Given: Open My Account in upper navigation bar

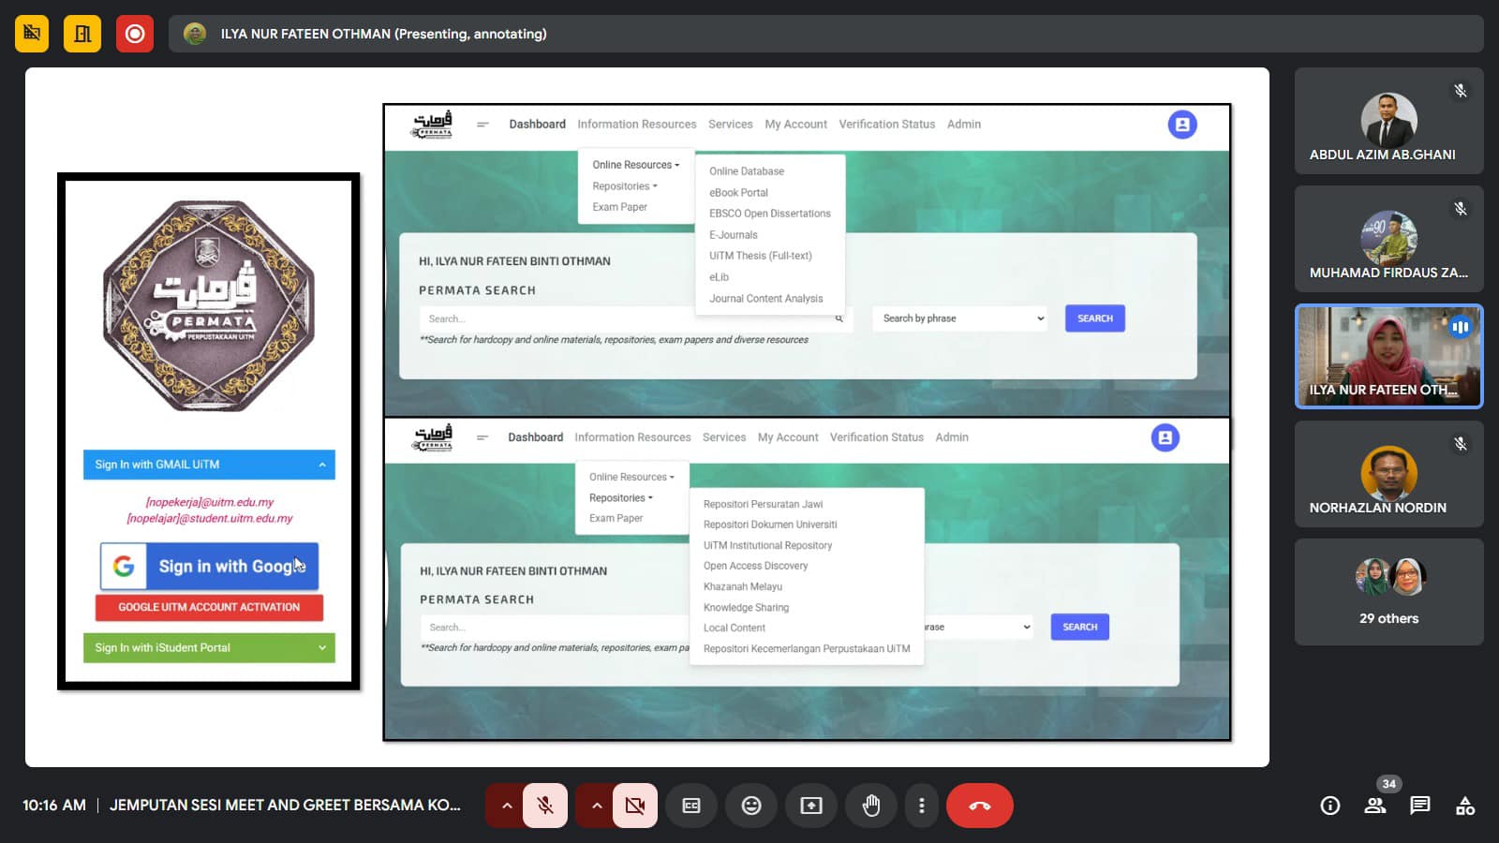Looking at the screenshot, I should pyautogui.click(x=796, y=125).
